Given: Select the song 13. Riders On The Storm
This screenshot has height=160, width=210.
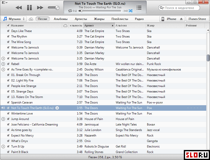Looking at the screenshot, I should point(27,97).
